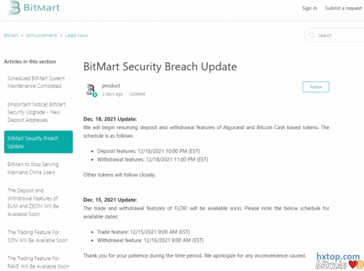Image resolution: width=364 pixels, height=271 pixels.
Task: Open the product author avatar
Action: coord(91,90)
